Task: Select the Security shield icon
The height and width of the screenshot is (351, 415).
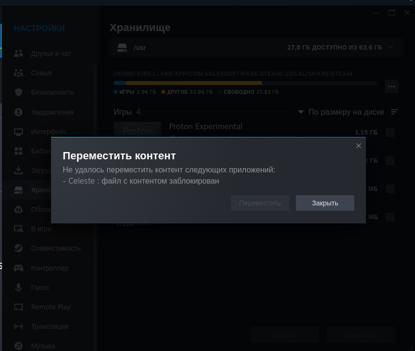Action: pos(19,92)
